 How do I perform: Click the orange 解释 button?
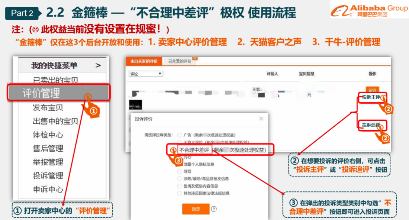[x=372, y=90]
